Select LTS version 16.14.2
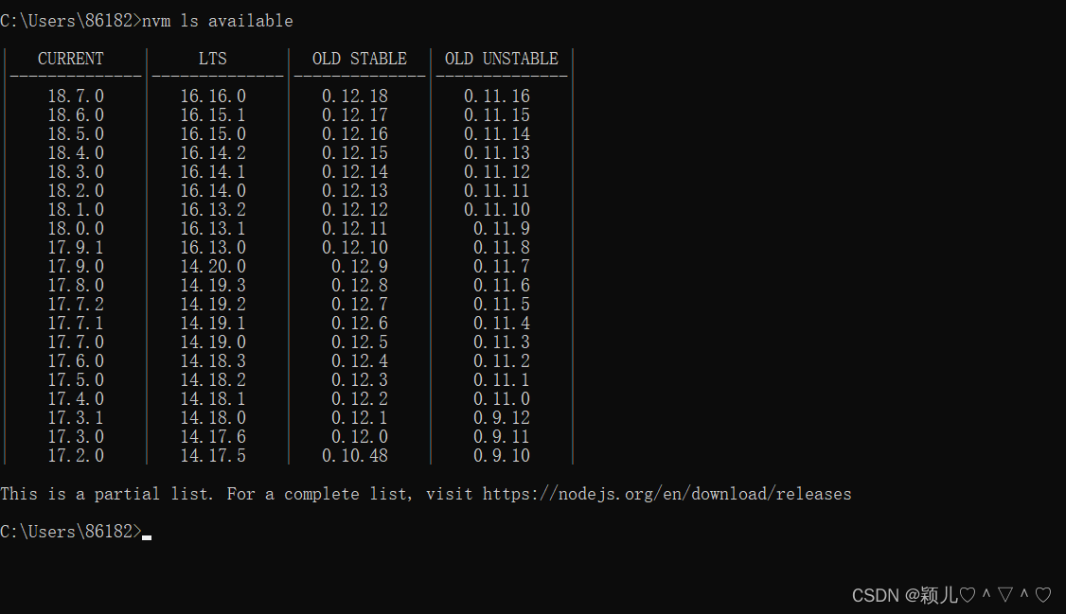Viewport: 1066px width, 614px height. pos(213,153)
